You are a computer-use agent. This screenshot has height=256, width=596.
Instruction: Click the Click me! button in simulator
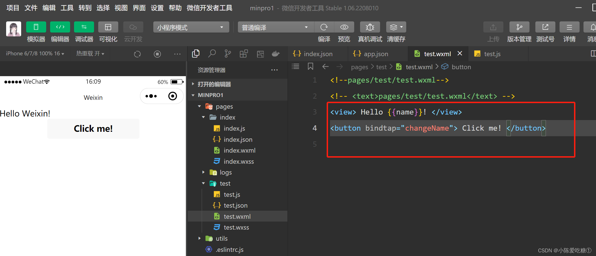click(93, 129)
